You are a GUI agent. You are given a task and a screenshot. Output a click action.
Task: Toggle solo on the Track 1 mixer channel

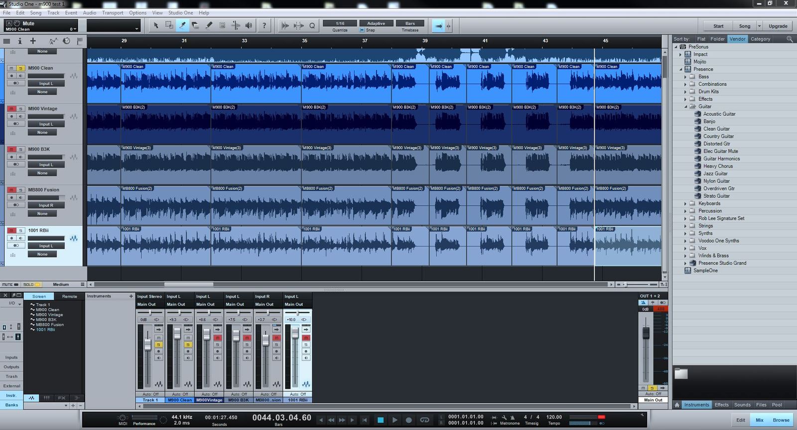pos(158,344)
